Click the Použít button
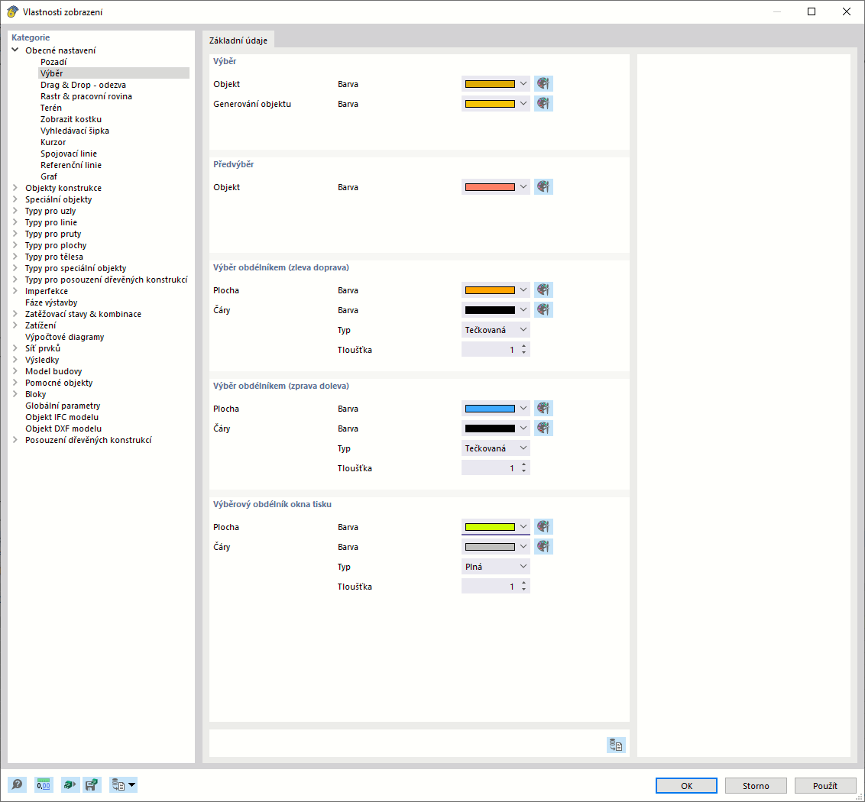 pyautogui.click(x=825, y=785)
